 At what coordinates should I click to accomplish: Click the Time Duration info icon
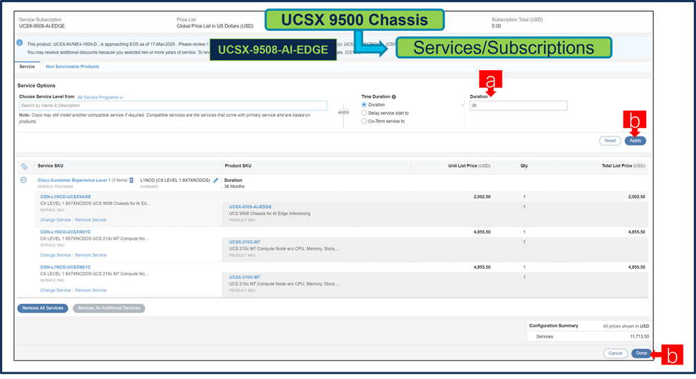(x=394, y=96)
